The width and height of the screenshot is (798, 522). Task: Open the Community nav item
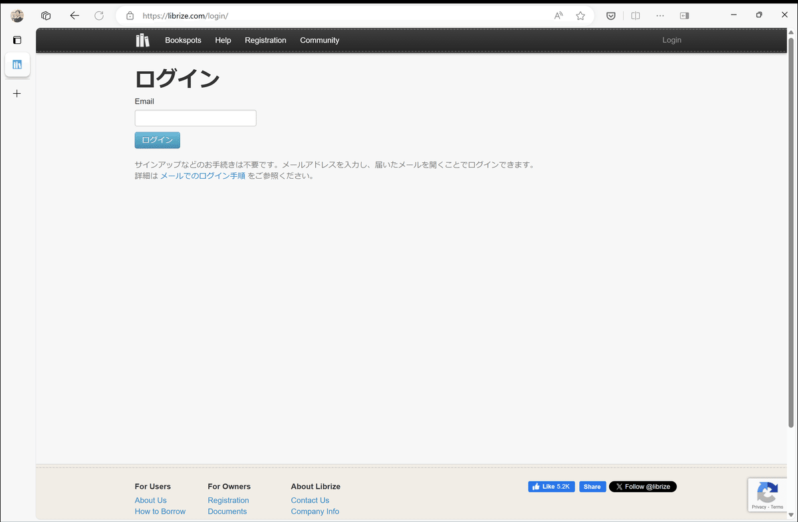319,41
